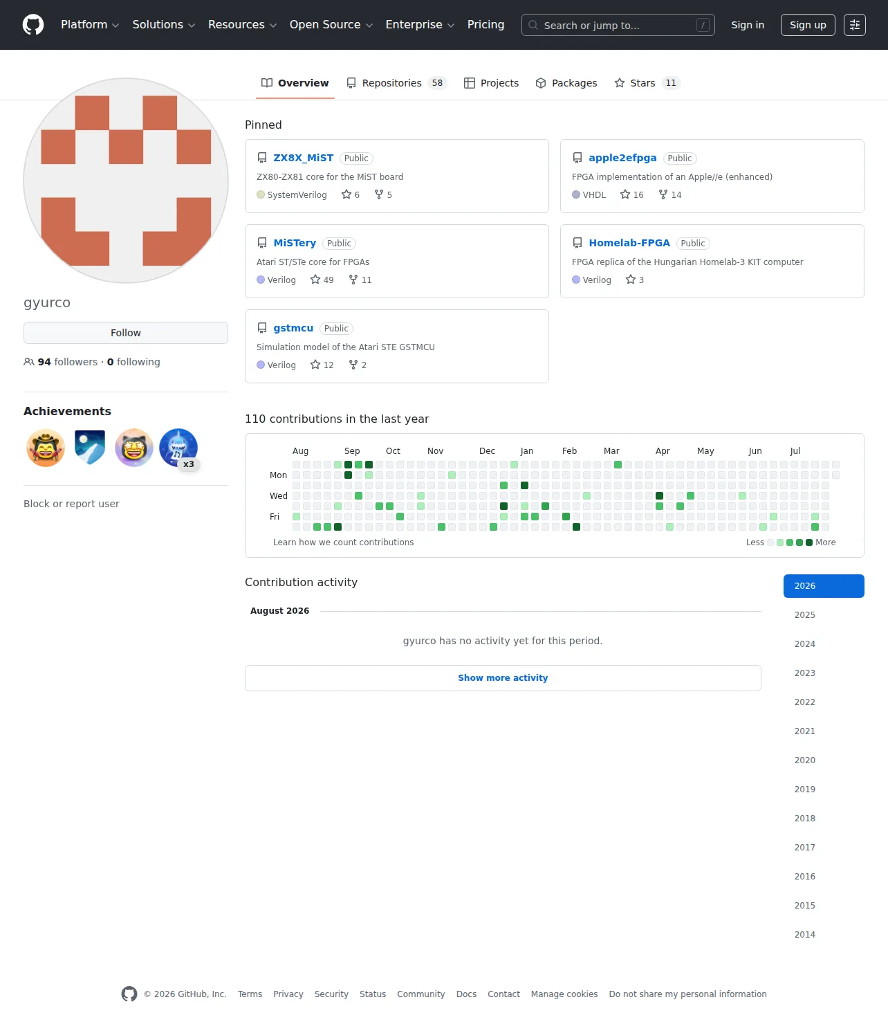Viewport: 888px width, 1031px height.
Task: Open the MiSTery repository
Action: (295, 243)
